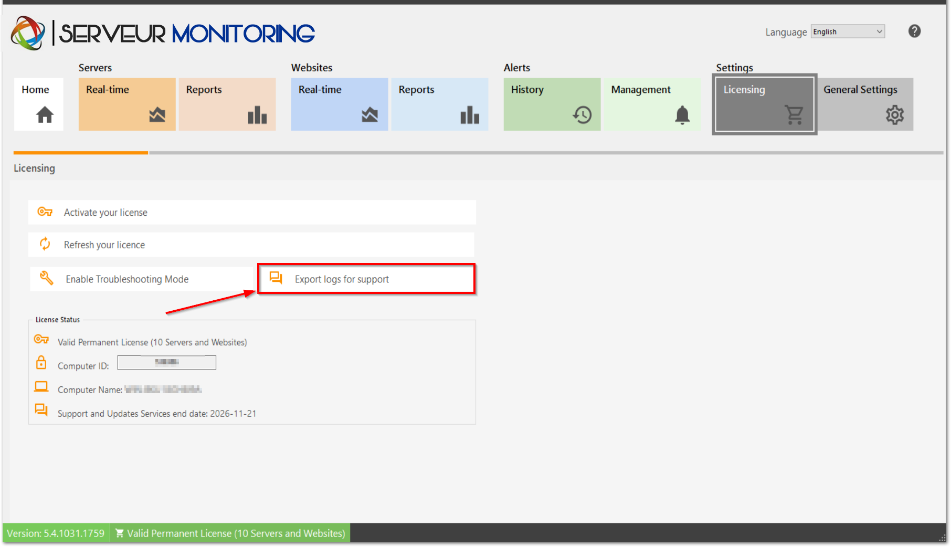Viewport: 951px width, 547px height.
Task: Click the status bar Valid Permanent License entry
Action: pos(230,533)
